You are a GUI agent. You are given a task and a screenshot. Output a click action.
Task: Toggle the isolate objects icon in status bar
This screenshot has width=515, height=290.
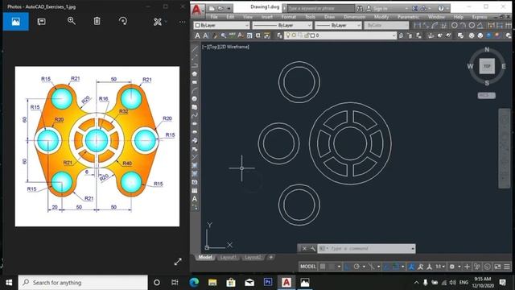coord(488,267)
